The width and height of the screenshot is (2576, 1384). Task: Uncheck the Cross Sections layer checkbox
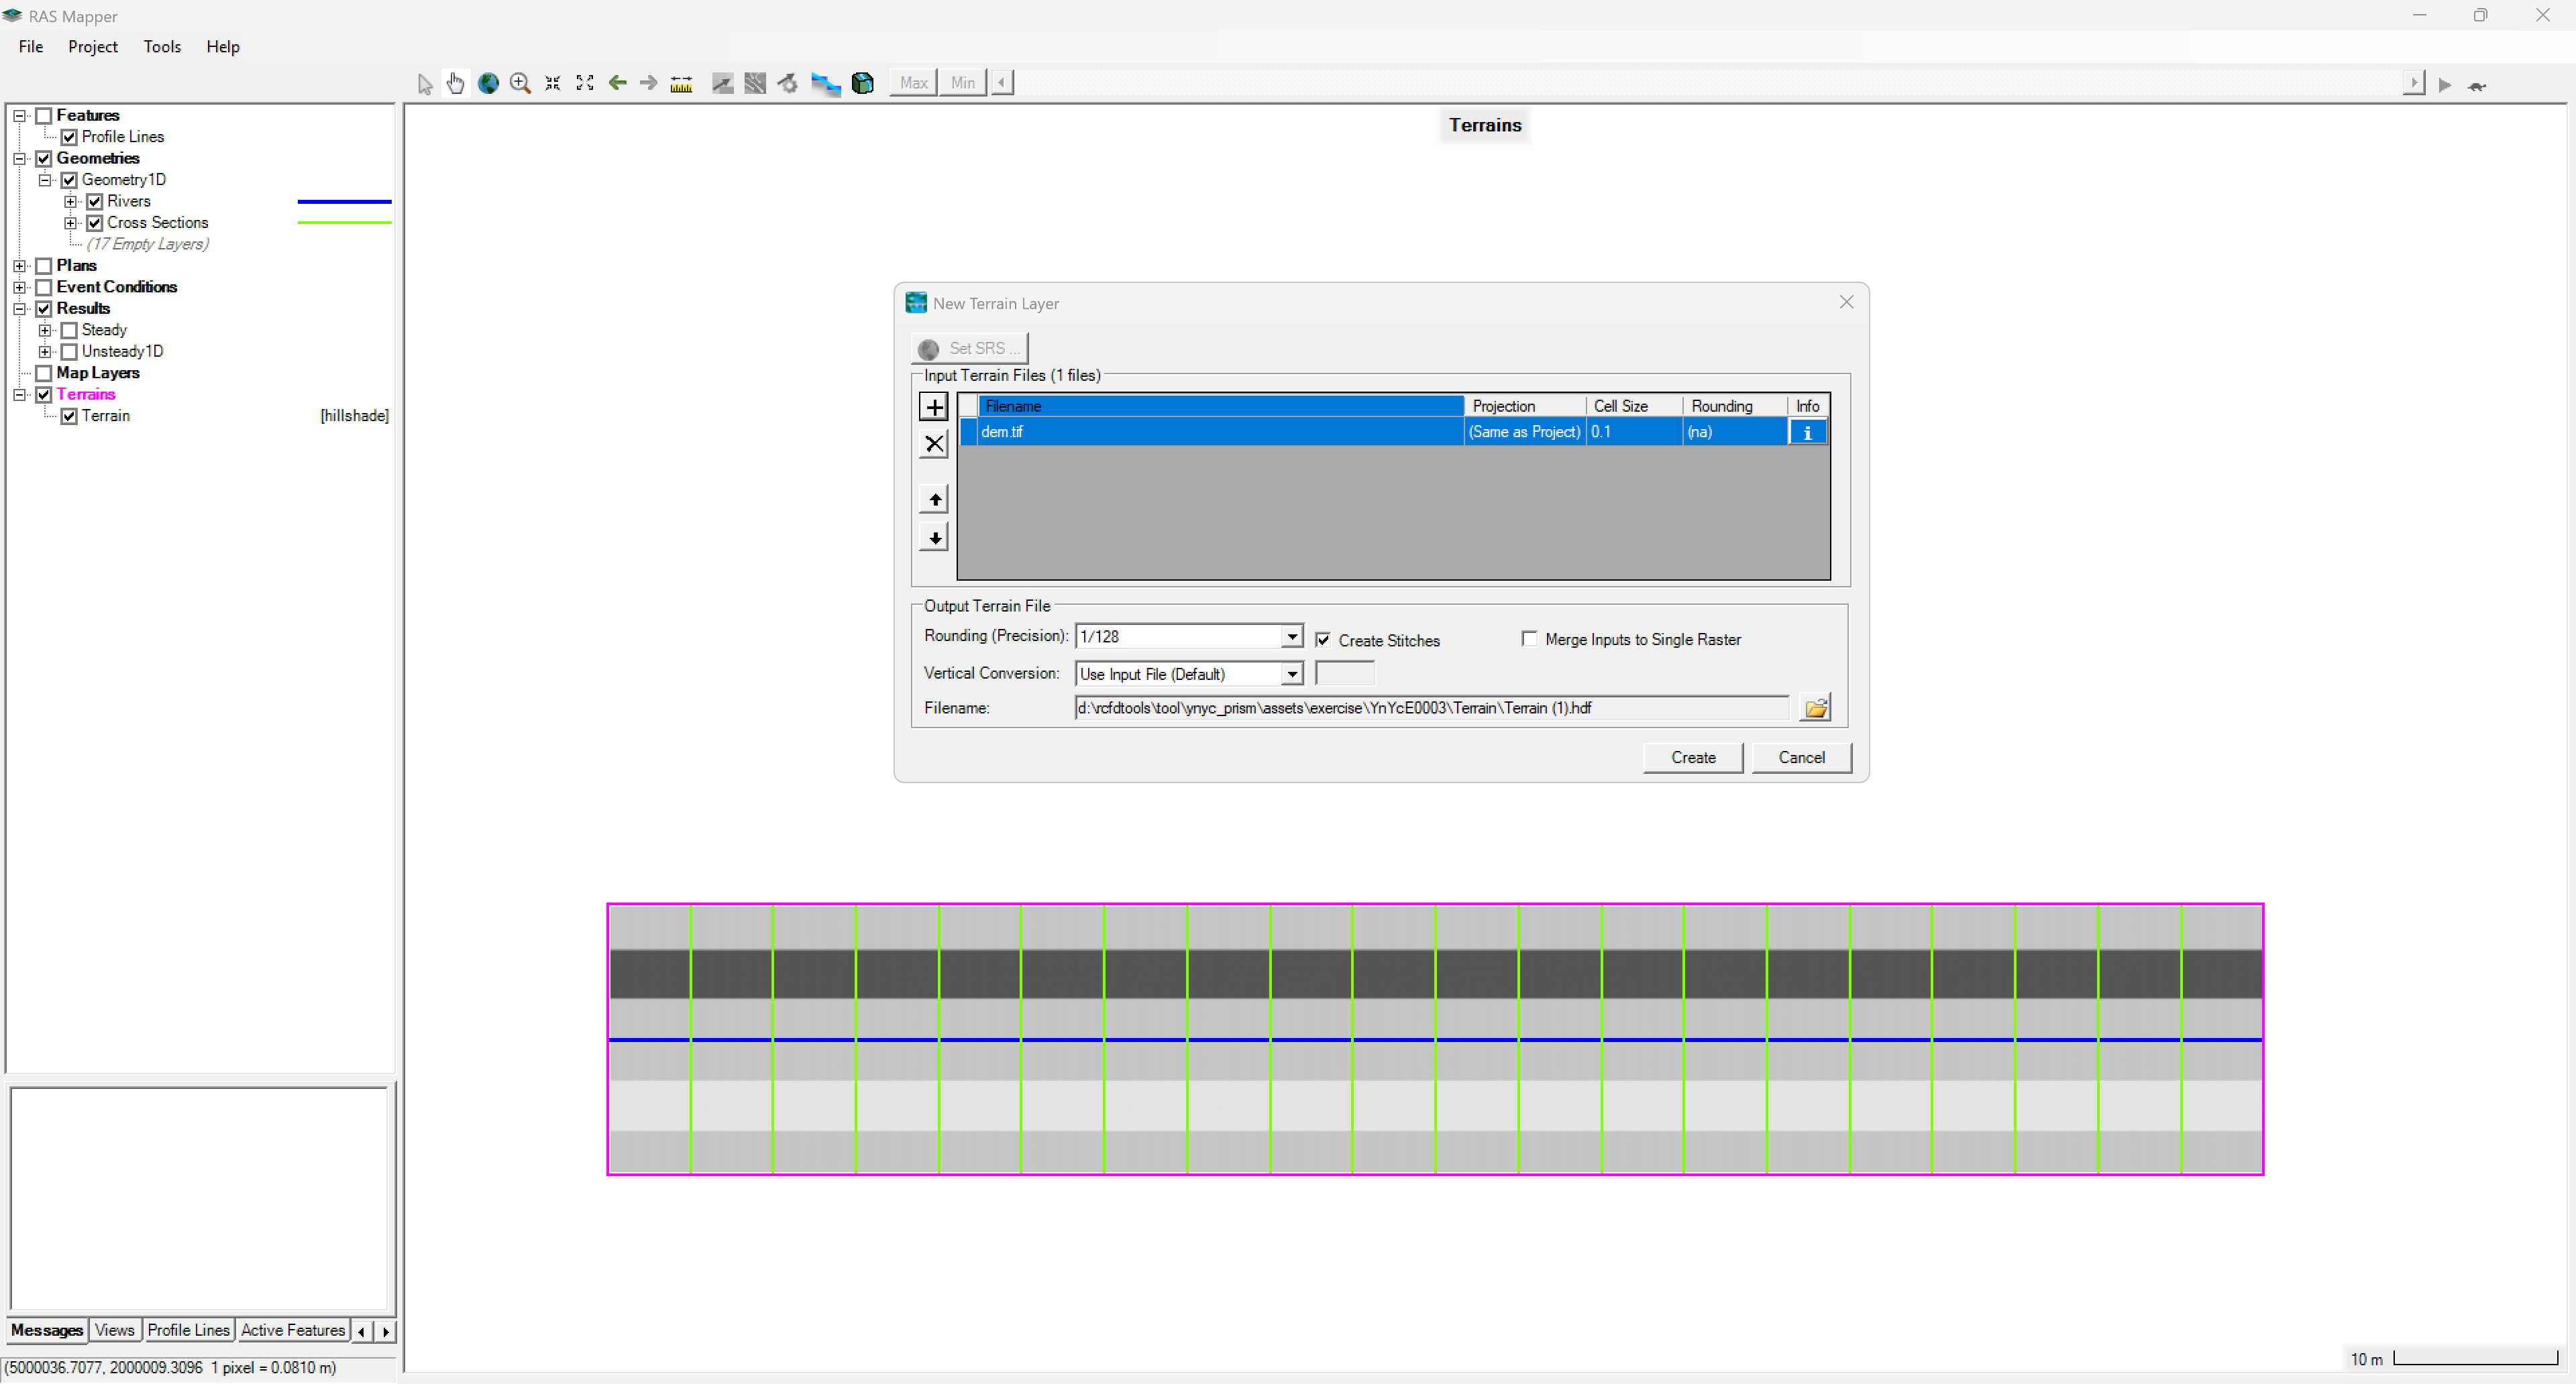pyautogui.click(x=95, y=223)
